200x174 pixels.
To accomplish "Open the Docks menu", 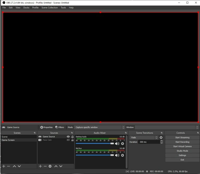I will tap(26, 8).
